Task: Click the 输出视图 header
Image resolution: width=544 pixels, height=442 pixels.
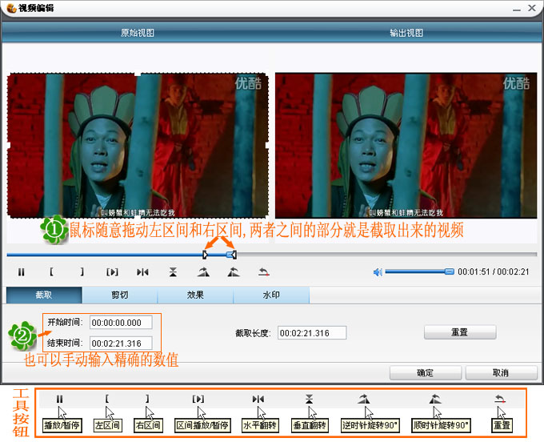Action: 406,33
